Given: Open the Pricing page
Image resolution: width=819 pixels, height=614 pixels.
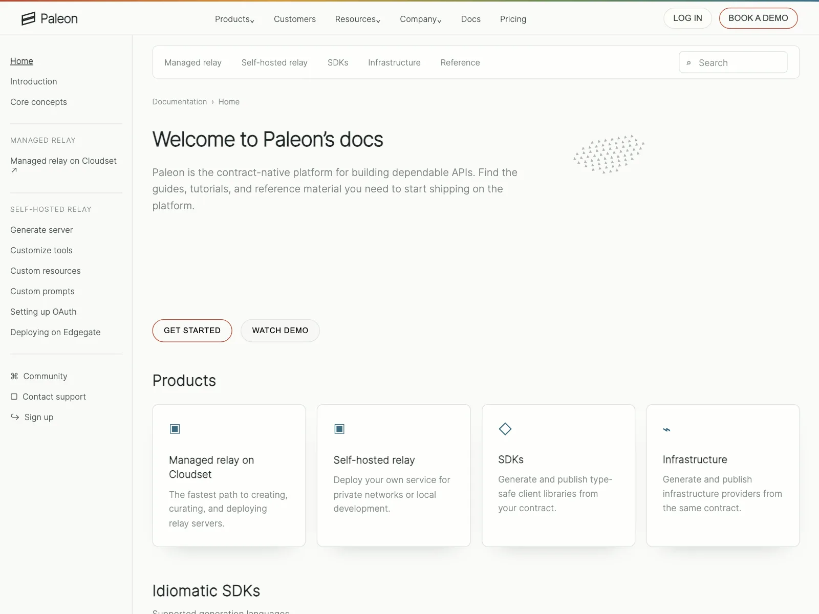Looking at the screenshot, I should point(513,19).
